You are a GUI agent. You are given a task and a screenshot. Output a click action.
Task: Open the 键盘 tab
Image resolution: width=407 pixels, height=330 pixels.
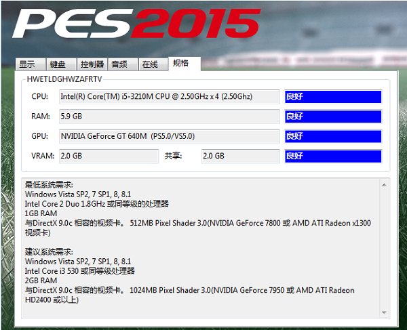click(x=61, y=64)
